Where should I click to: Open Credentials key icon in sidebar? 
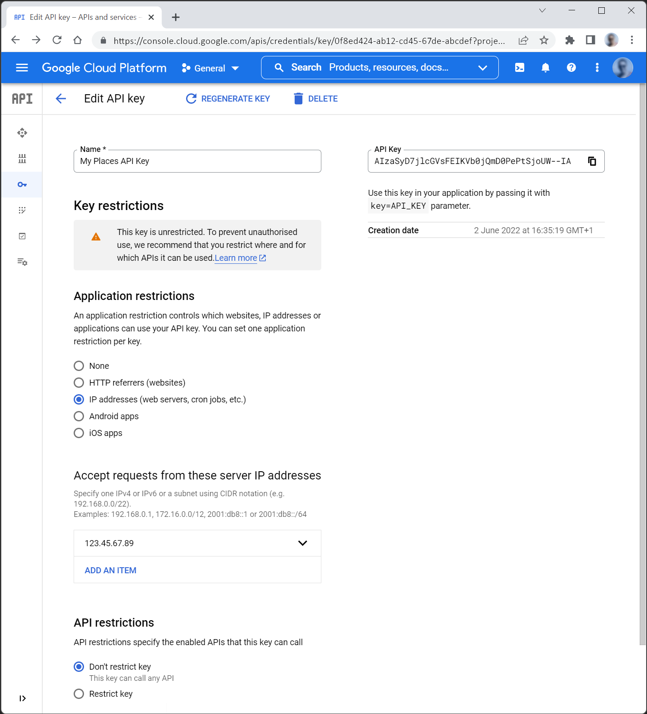[22, 185]
